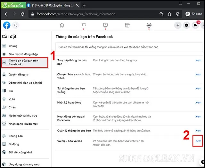
Task: Click Xem for Nhật ký hoạt động
Action: click(198, 103)
